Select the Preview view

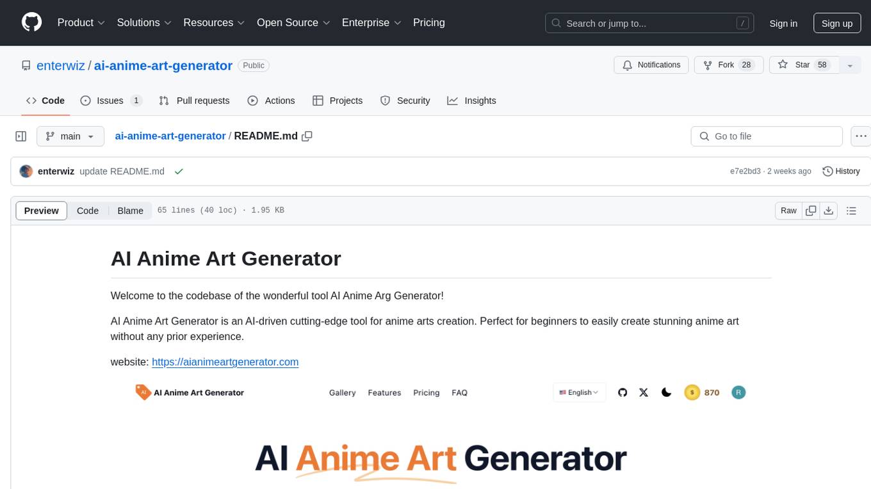pos(42,211)
